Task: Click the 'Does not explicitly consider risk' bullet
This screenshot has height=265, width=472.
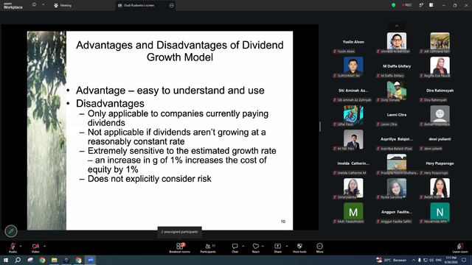Action: [x=149, y=179]
